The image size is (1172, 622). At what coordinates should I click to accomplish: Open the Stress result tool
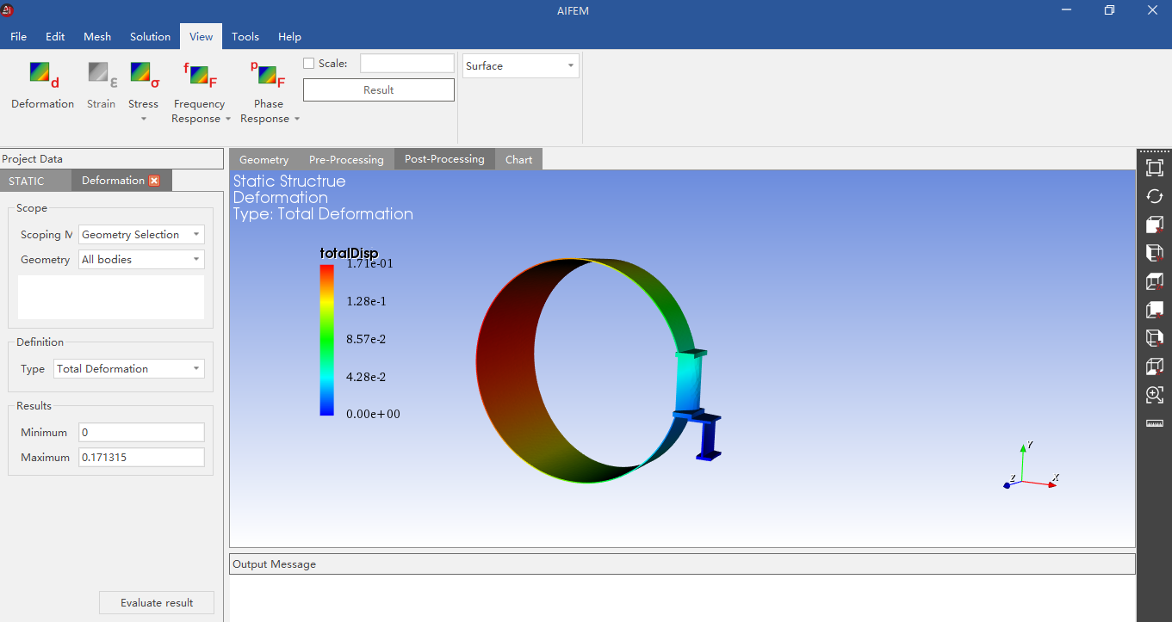click(144, 84)
